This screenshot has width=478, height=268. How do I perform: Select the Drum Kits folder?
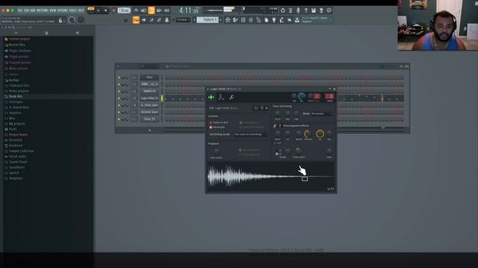[x=16, y=96]
